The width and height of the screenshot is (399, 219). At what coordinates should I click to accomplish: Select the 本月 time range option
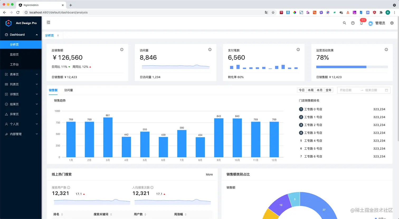(320, 90)
